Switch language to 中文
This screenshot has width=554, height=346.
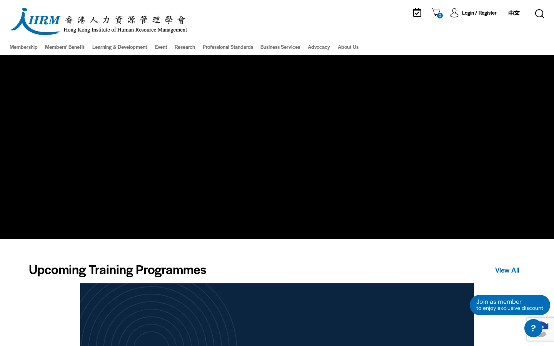(514, 13)
